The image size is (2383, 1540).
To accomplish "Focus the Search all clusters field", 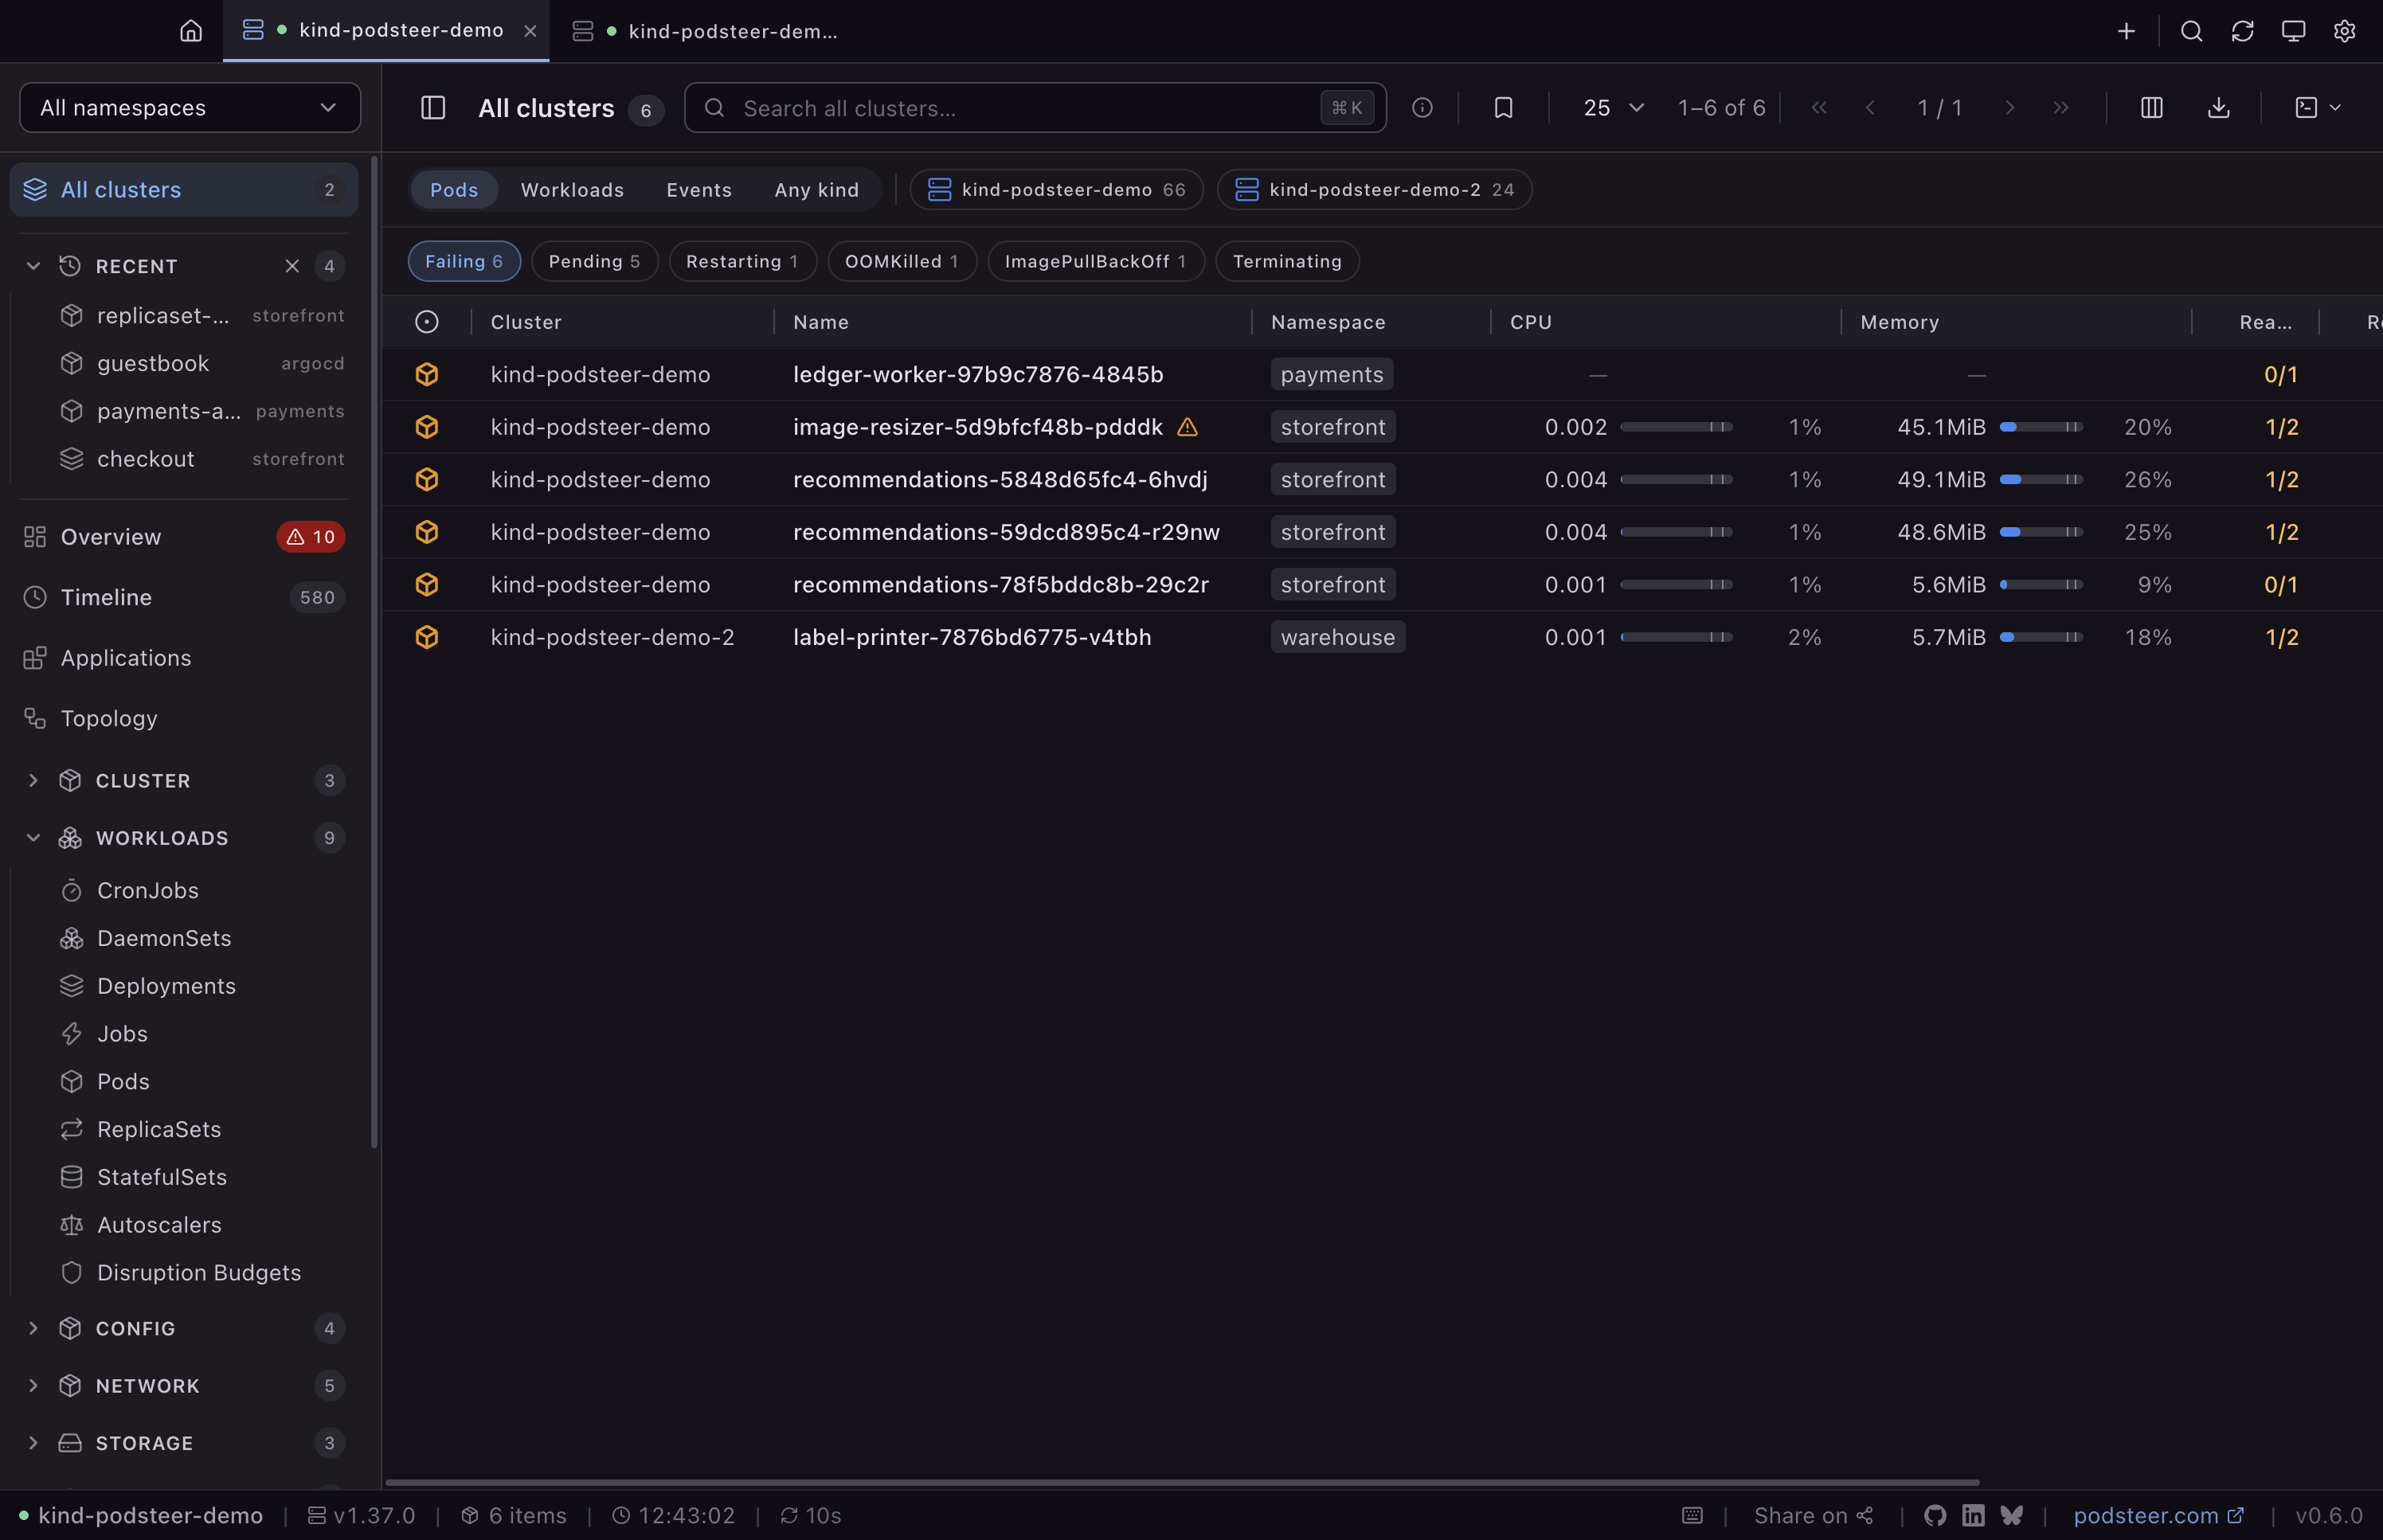I will [x=1034, y=107].
